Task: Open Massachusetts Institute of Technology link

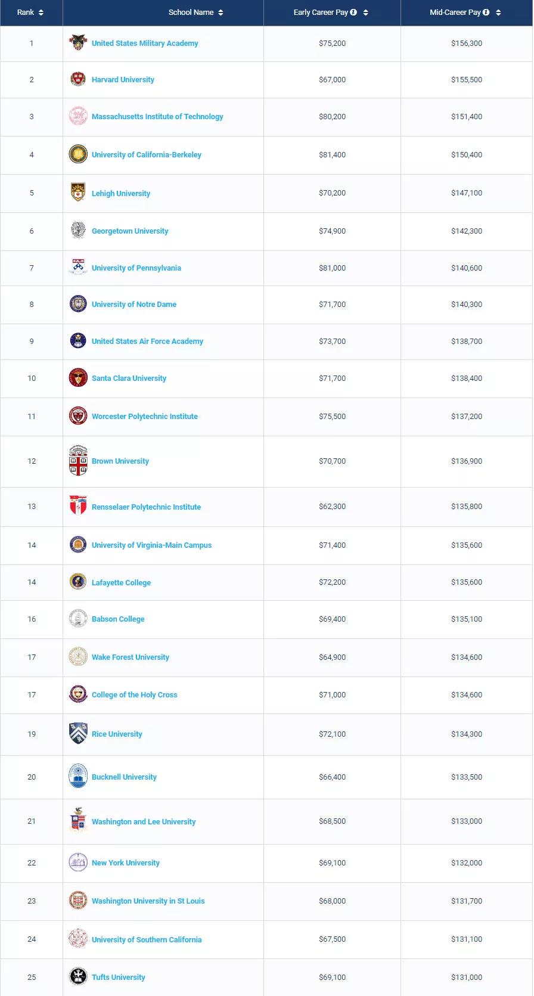Action: click(x=157, y=117)
